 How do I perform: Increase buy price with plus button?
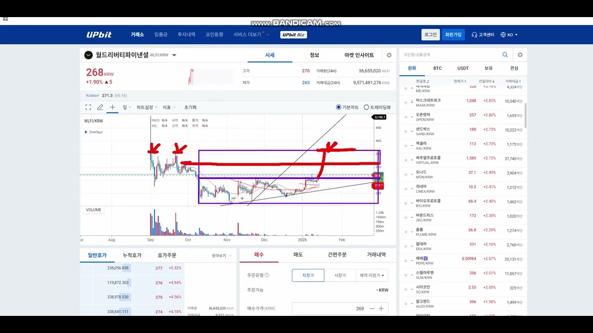point(381,308)
